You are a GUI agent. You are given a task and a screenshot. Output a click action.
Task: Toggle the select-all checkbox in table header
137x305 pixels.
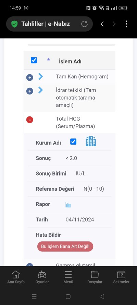tap(34, 60)
